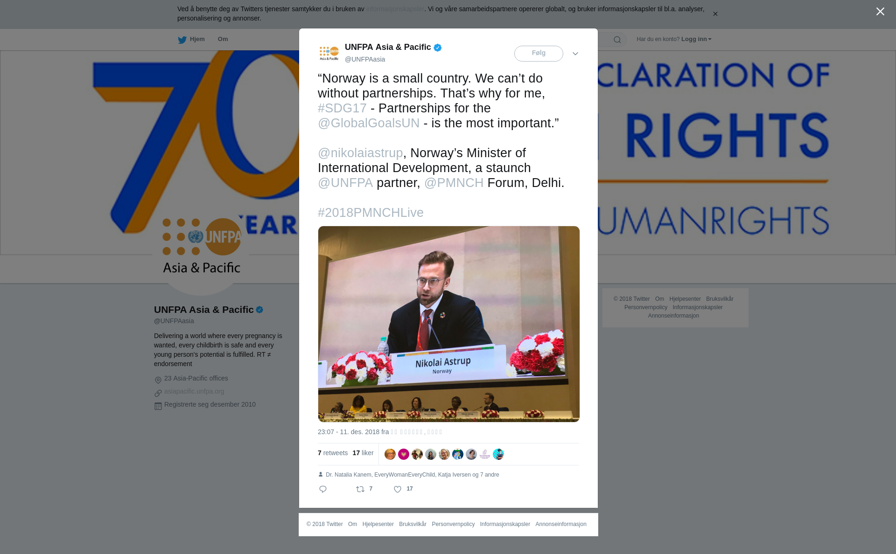Open the @nikolaiastrup mention link
This screenshot has height=554, width=896.
coord(360,153)
